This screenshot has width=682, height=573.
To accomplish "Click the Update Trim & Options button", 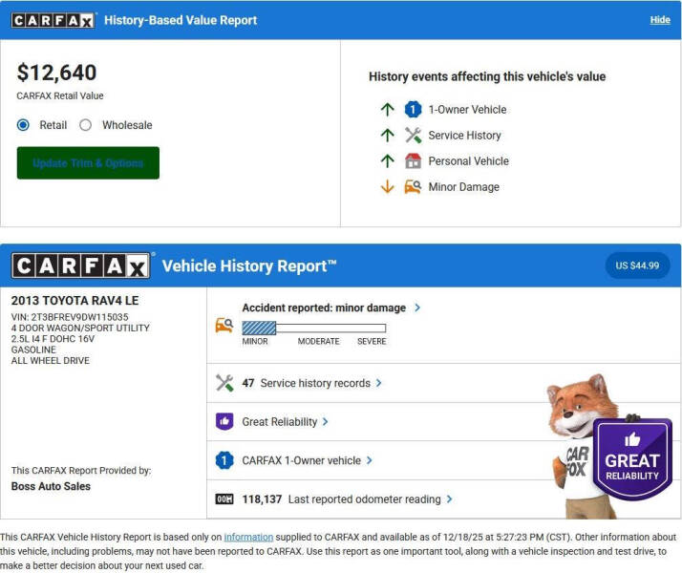I will pyautogui.click(x=88, y=163).
